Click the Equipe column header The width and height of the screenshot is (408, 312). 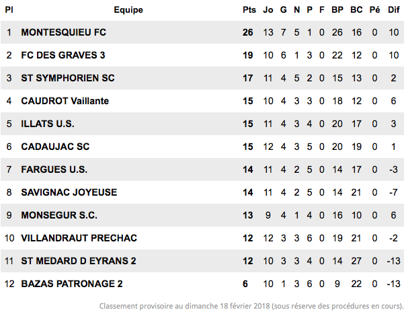(x=128, y=10)
